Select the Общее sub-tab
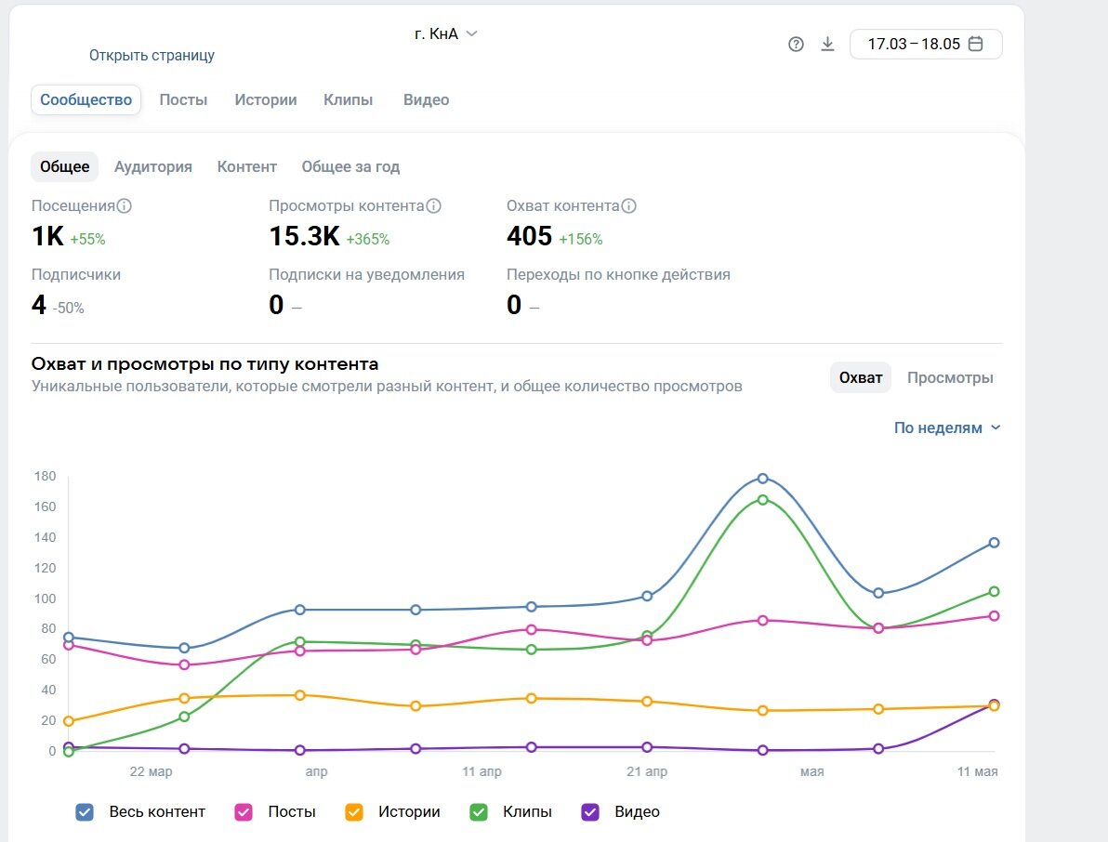 point(64,166)
